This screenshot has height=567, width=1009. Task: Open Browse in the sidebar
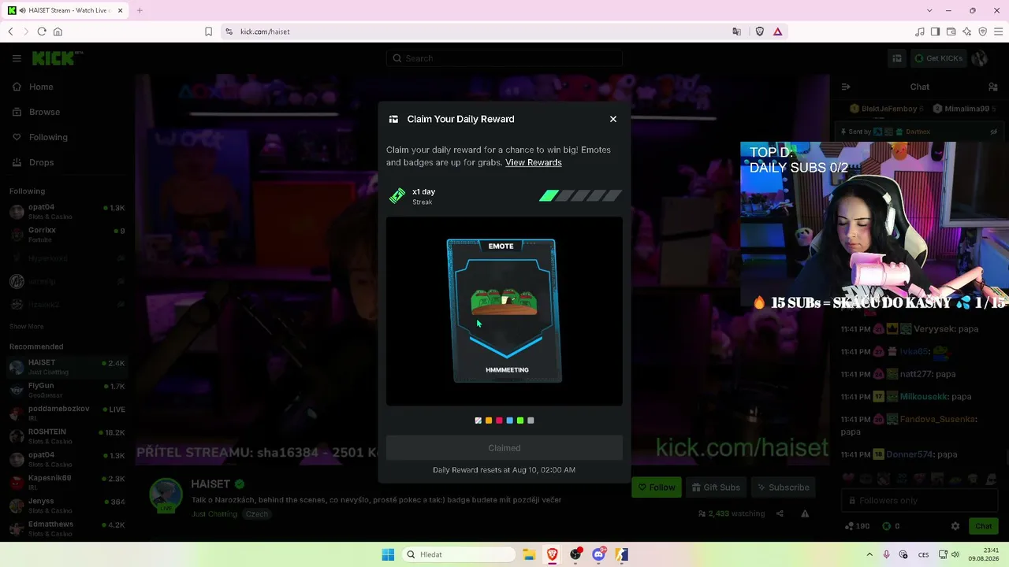(44, 112)
